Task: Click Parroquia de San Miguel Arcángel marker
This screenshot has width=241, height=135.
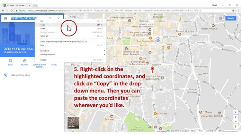Action: pyautogui.click(x=126, y=49)
